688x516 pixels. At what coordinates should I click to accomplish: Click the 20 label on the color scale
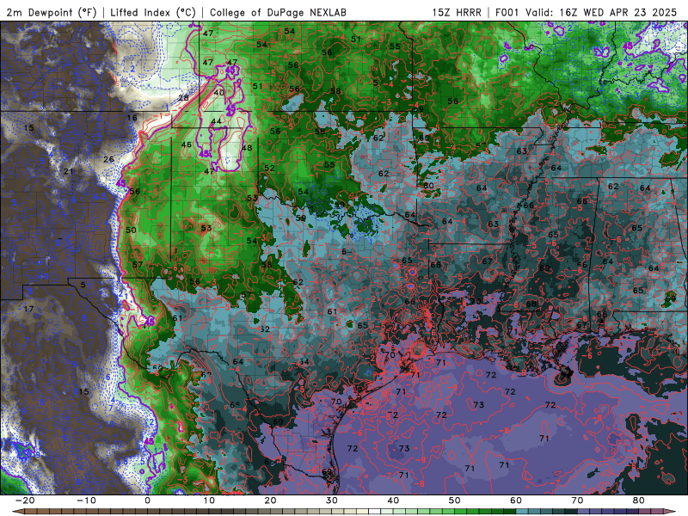(270, 501)
